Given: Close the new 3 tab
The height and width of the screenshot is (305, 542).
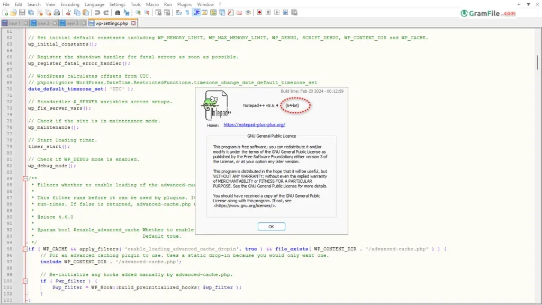Looking at the screenshot, I should click(84, 23).
